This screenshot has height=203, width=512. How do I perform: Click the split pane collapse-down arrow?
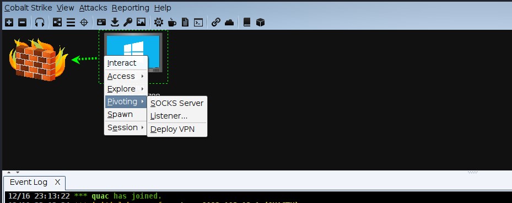tap(17, 172)
